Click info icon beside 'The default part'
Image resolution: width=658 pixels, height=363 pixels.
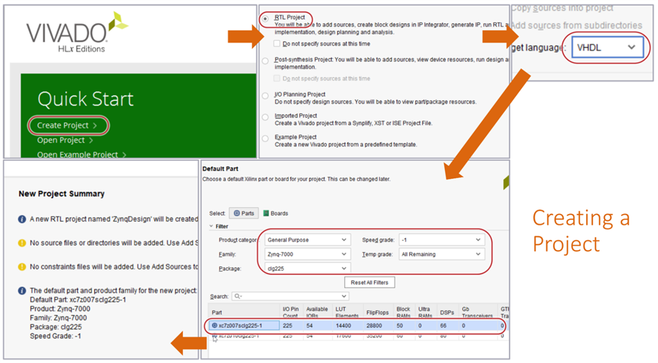tap(22, 290)
